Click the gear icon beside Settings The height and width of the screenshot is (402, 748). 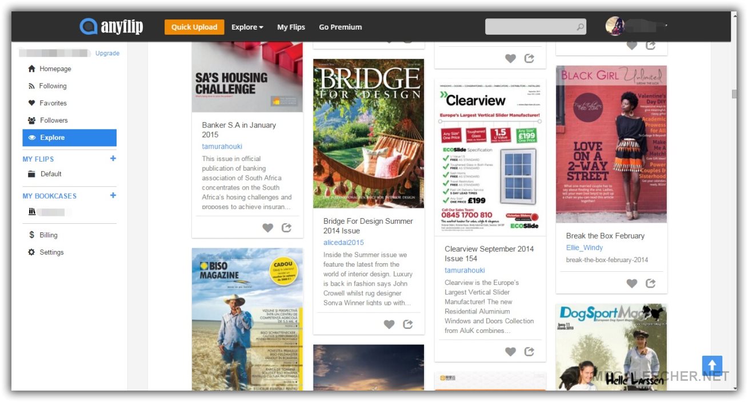(31, 252)
